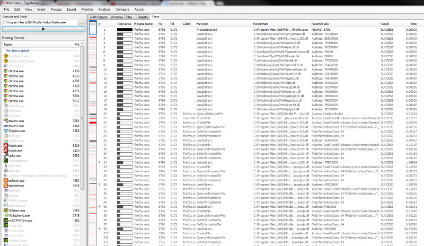Viewport: 424px width, 246px height.
Task: Select devenv.exe icon with Pid 3264
Action: pyautogui.click(x=6, y=121)
